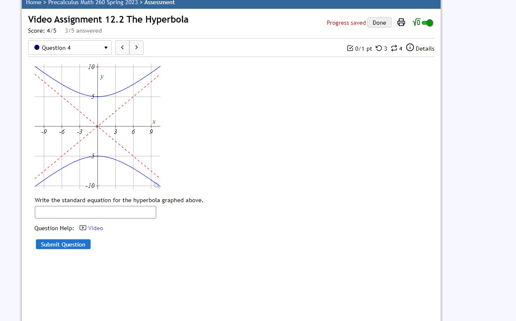
Task: Click the equation answer input box
Action: 95,212
